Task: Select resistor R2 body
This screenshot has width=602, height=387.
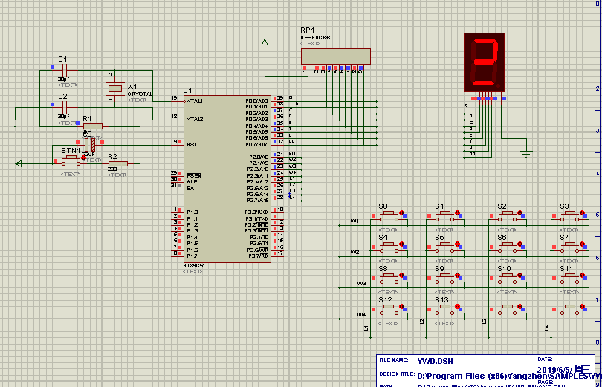Action: click(118, 163)
